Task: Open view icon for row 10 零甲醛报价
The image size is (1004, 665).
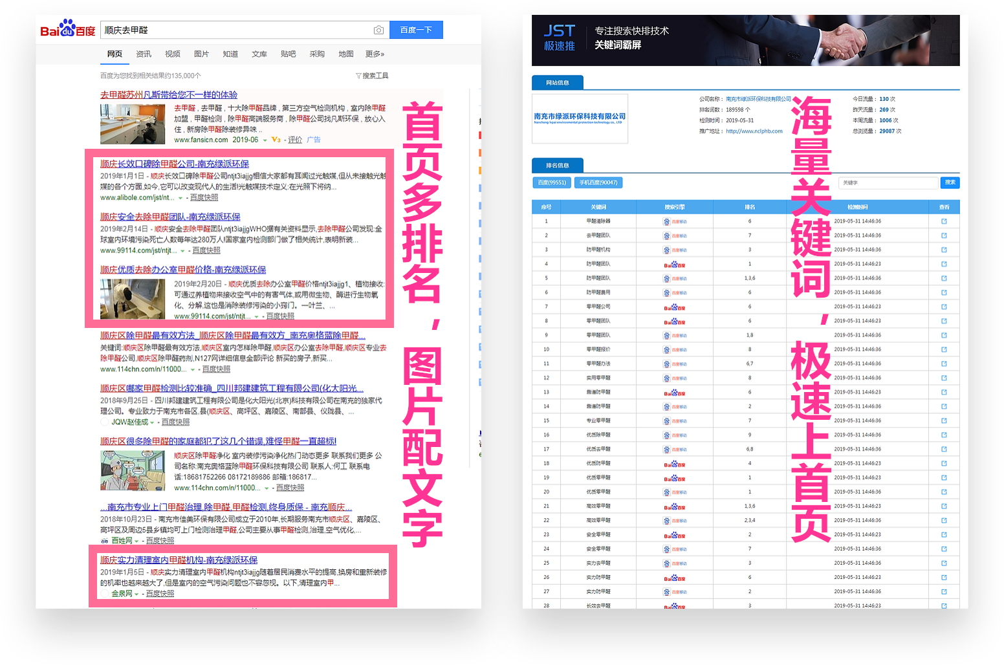Action: 944,349
